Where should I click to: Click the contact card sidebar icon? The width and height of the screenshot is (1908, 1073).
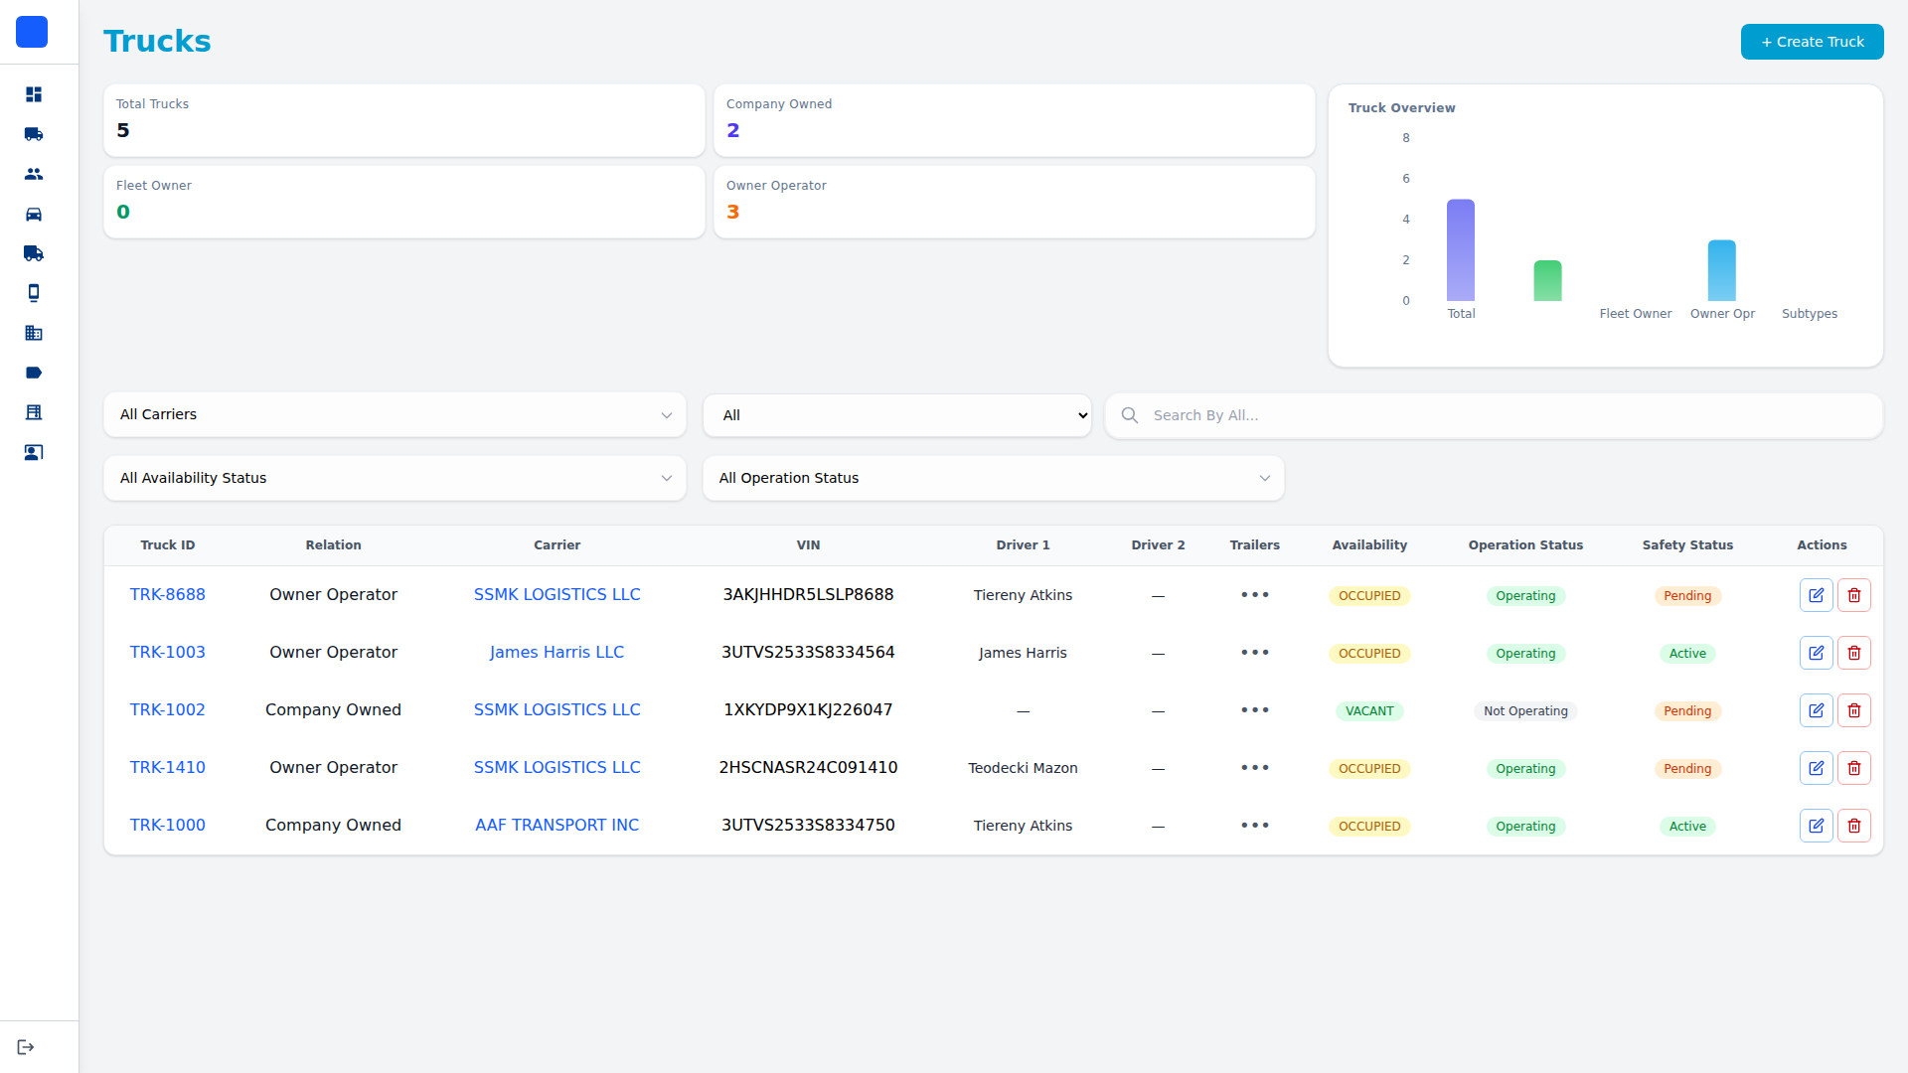[x=34, y=452]
